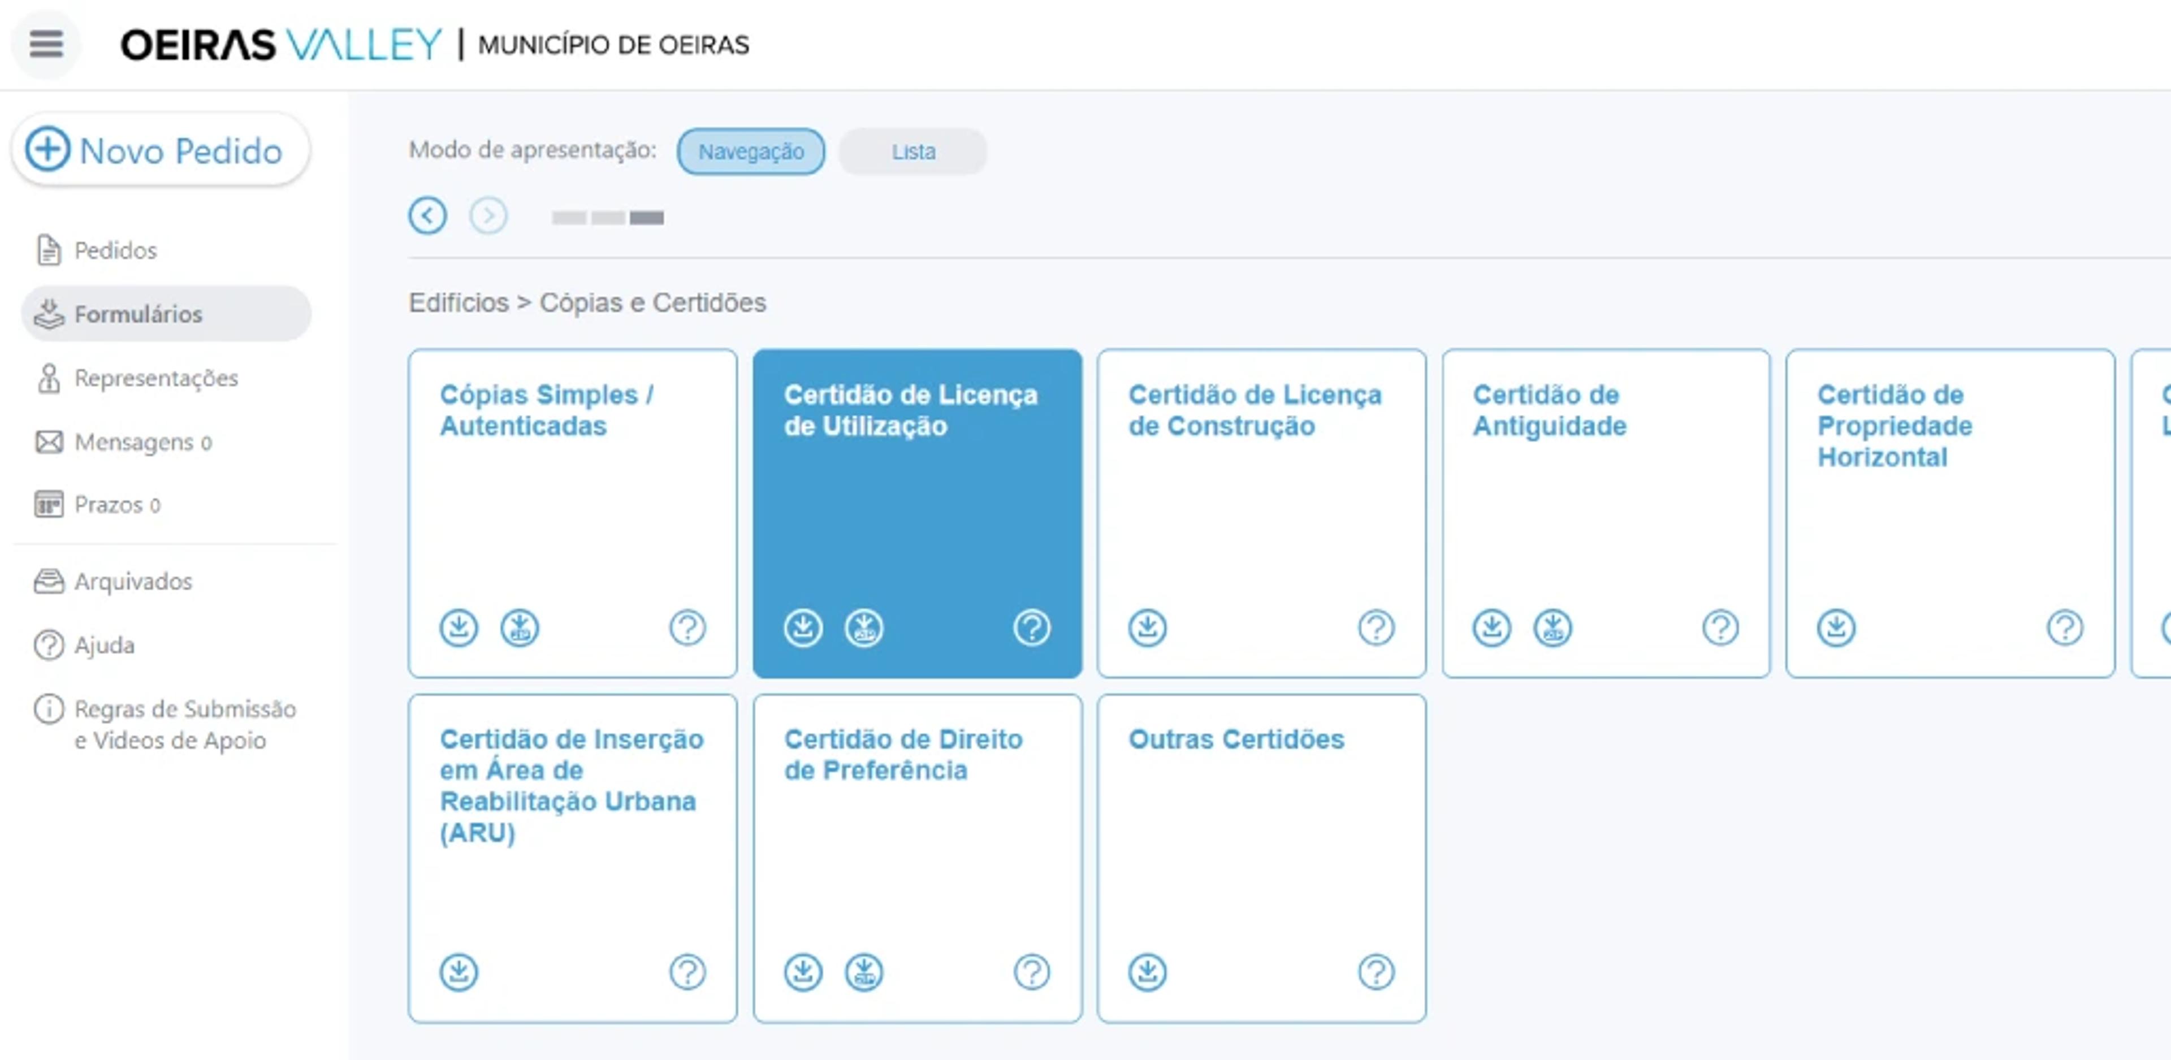Show help for Outras Certidões
The height and width of the screenshot is (1060, 2171).
(x=1377, y=972)
